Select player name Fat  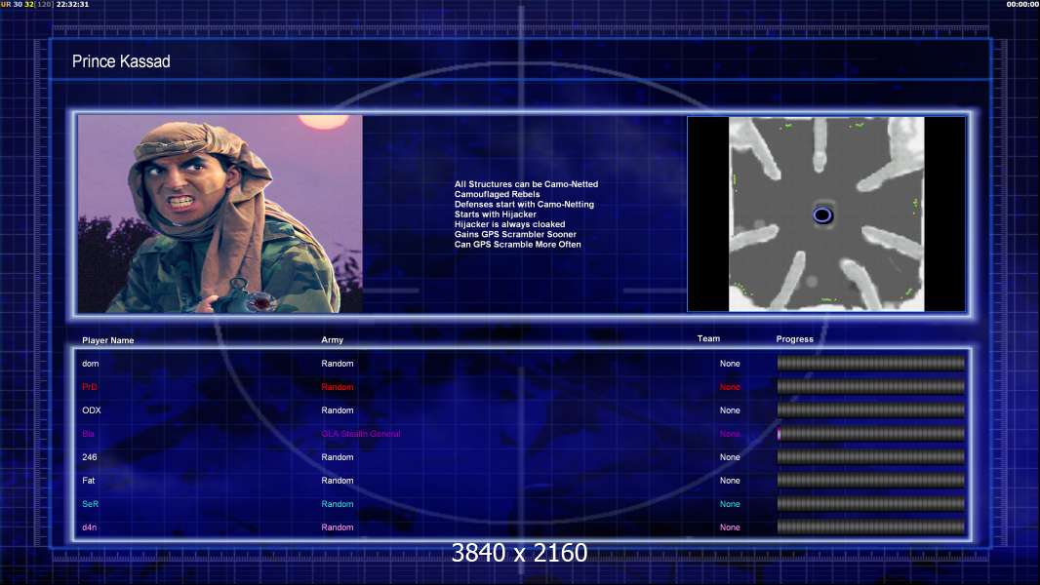pos(88,481)
